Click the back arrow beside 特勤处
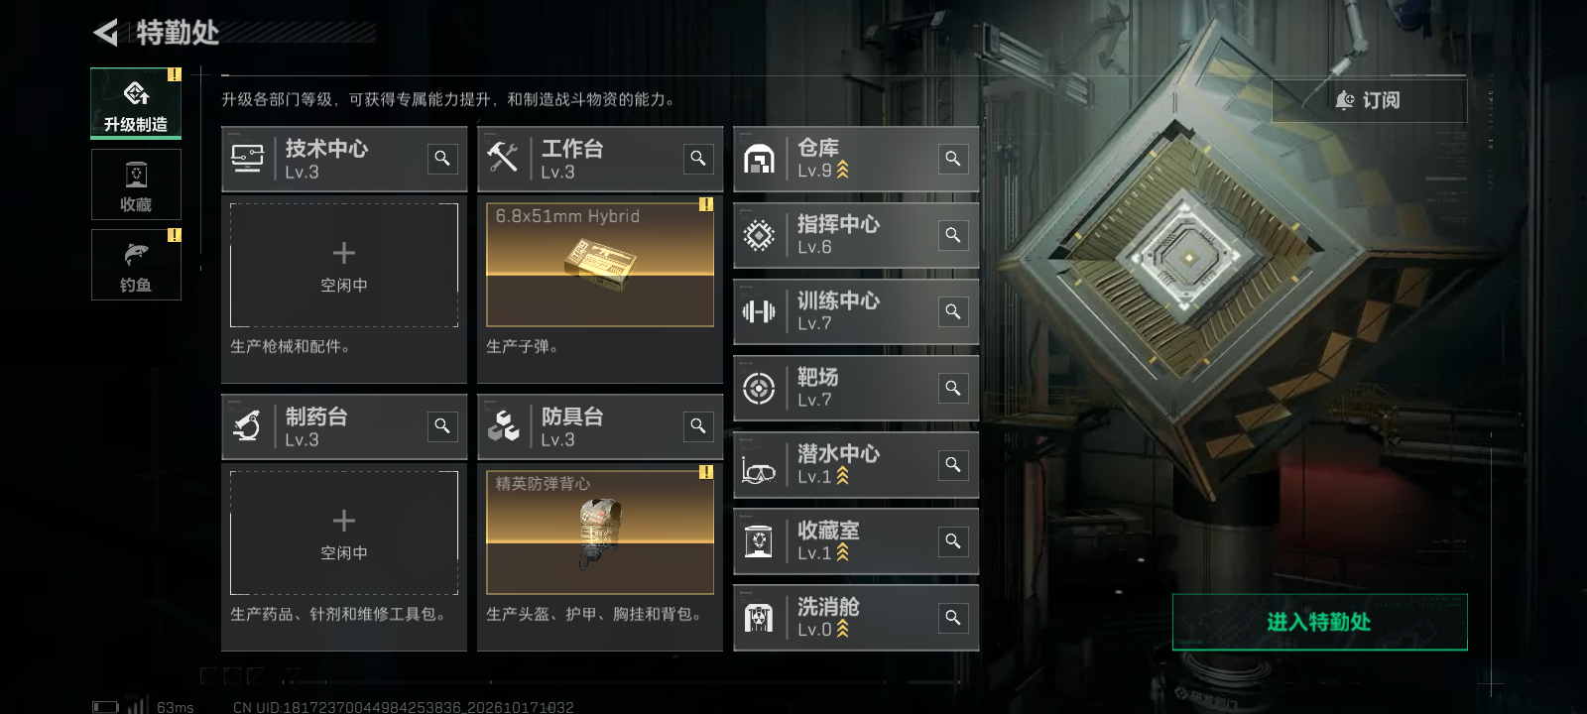 (x=105, y=33)
